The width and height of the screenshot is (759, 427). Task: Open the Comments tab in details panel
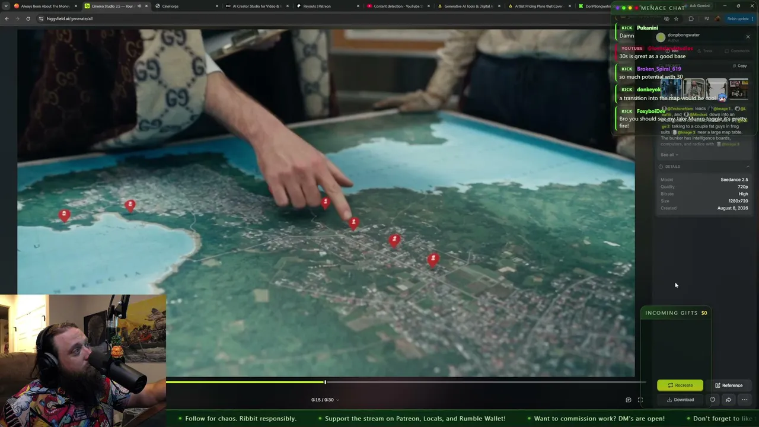(x=737, y=51)
